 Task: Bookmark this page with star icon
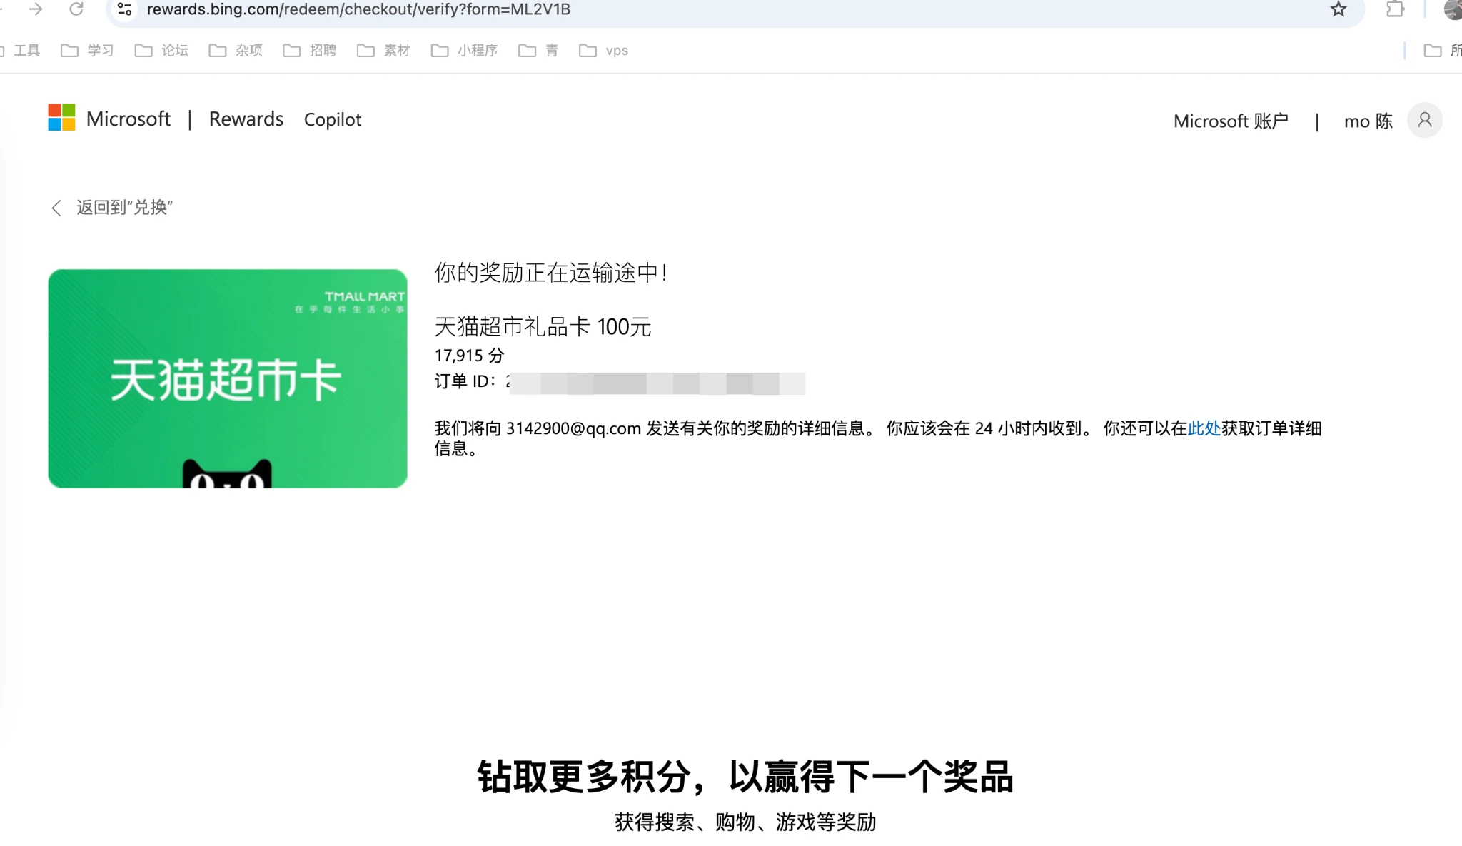tap(1339, 9)
